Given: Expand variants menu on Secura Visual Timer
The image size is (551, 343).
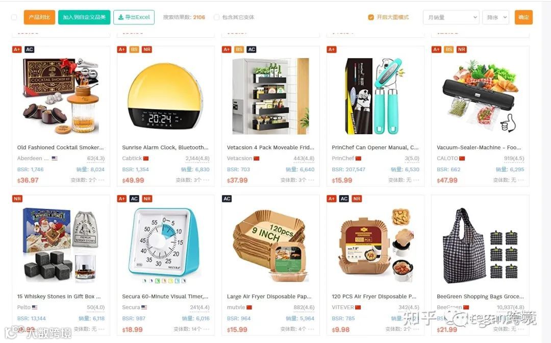Looking at the screenshot, I should click(206, 329).
